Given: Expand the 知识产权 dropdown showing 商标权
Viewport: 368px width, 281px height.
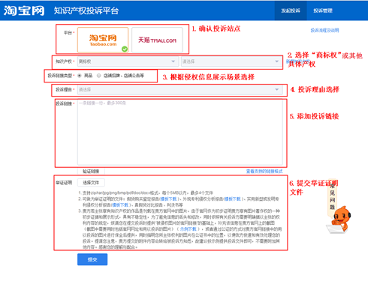Looking at the screenshot, I should pyautogui.click(x=128, y=61).
